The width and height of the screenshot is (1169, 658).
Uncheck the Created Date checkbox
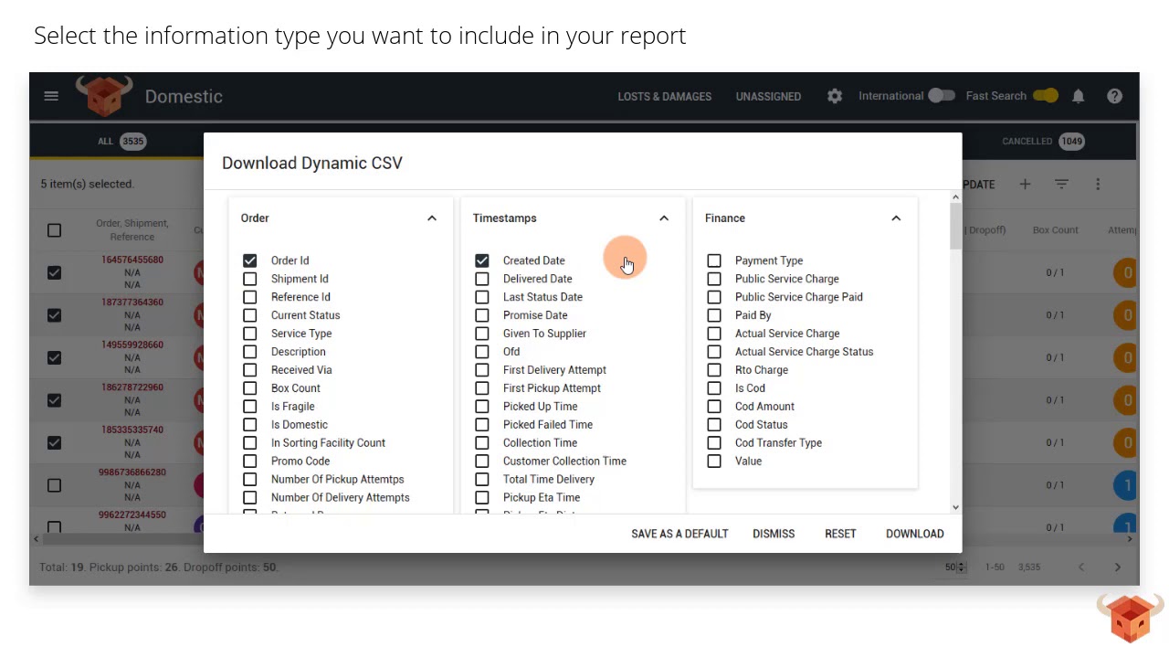pyautogui.click(x=482, y=260)
